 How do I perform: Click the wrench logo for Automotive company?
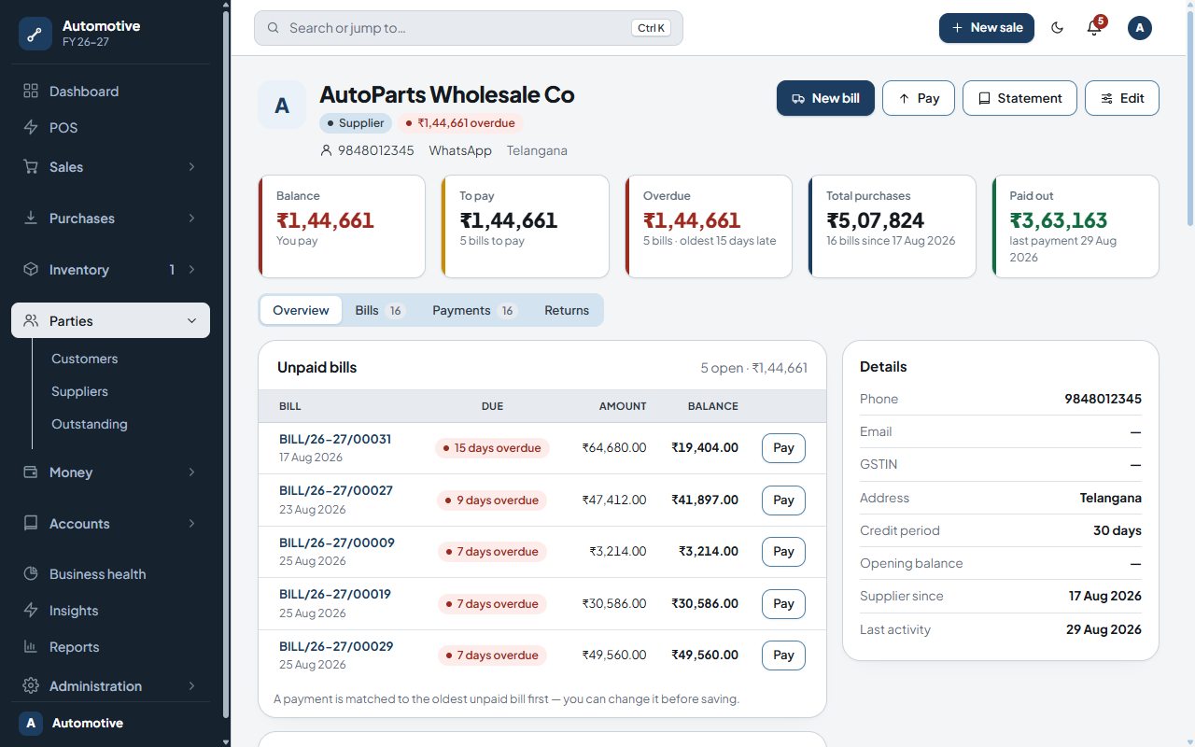tap(35, 34)
